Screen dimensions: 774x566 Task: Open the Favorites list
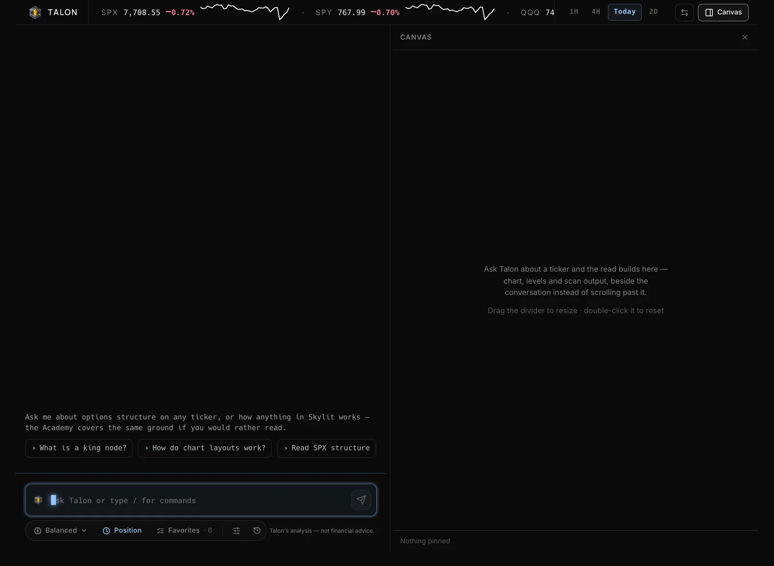pos(184,530)
